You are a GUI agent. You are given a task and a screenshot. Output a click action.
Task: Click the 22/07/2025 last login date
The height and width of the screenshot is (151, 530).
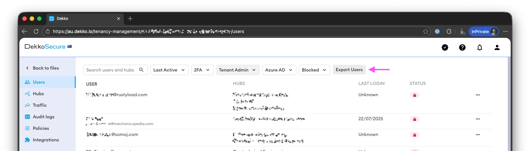click(371, 119)
